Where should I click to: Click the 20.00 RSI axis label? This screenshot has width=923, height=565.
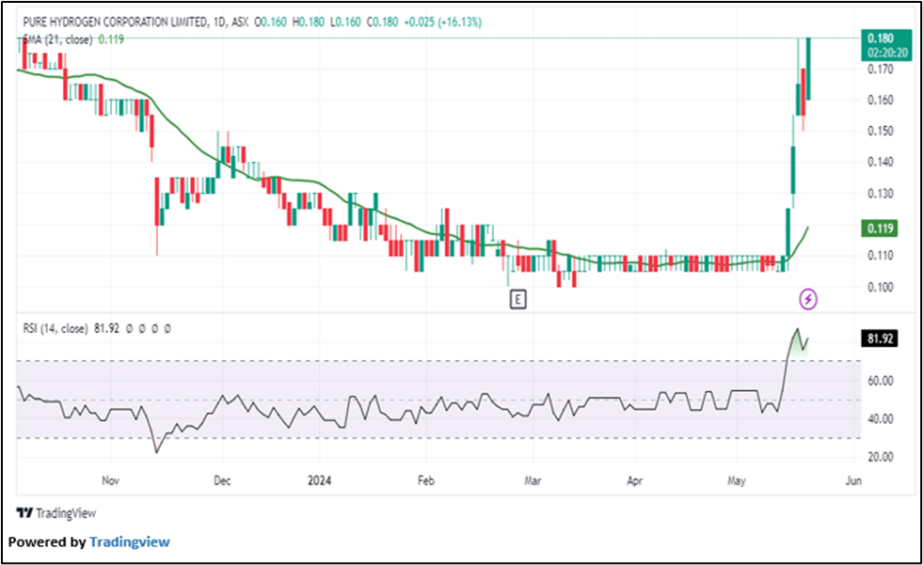pos(880,457)
